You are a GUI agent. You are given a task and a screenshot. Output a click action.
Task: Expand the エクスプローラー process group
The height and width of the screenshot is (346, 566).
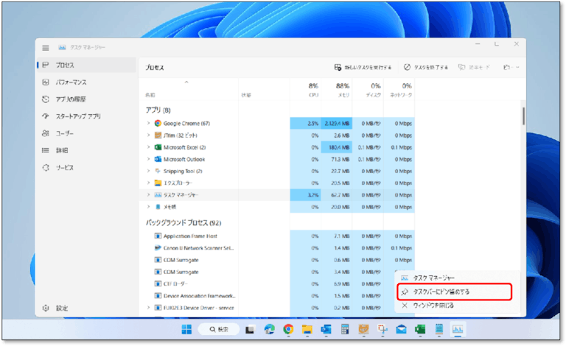tap(148, 183)
